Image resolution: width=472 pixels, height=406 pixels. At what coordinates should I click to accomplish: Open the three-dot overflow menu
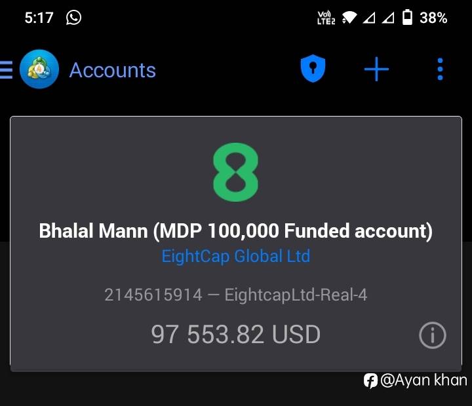coord(440,69)
